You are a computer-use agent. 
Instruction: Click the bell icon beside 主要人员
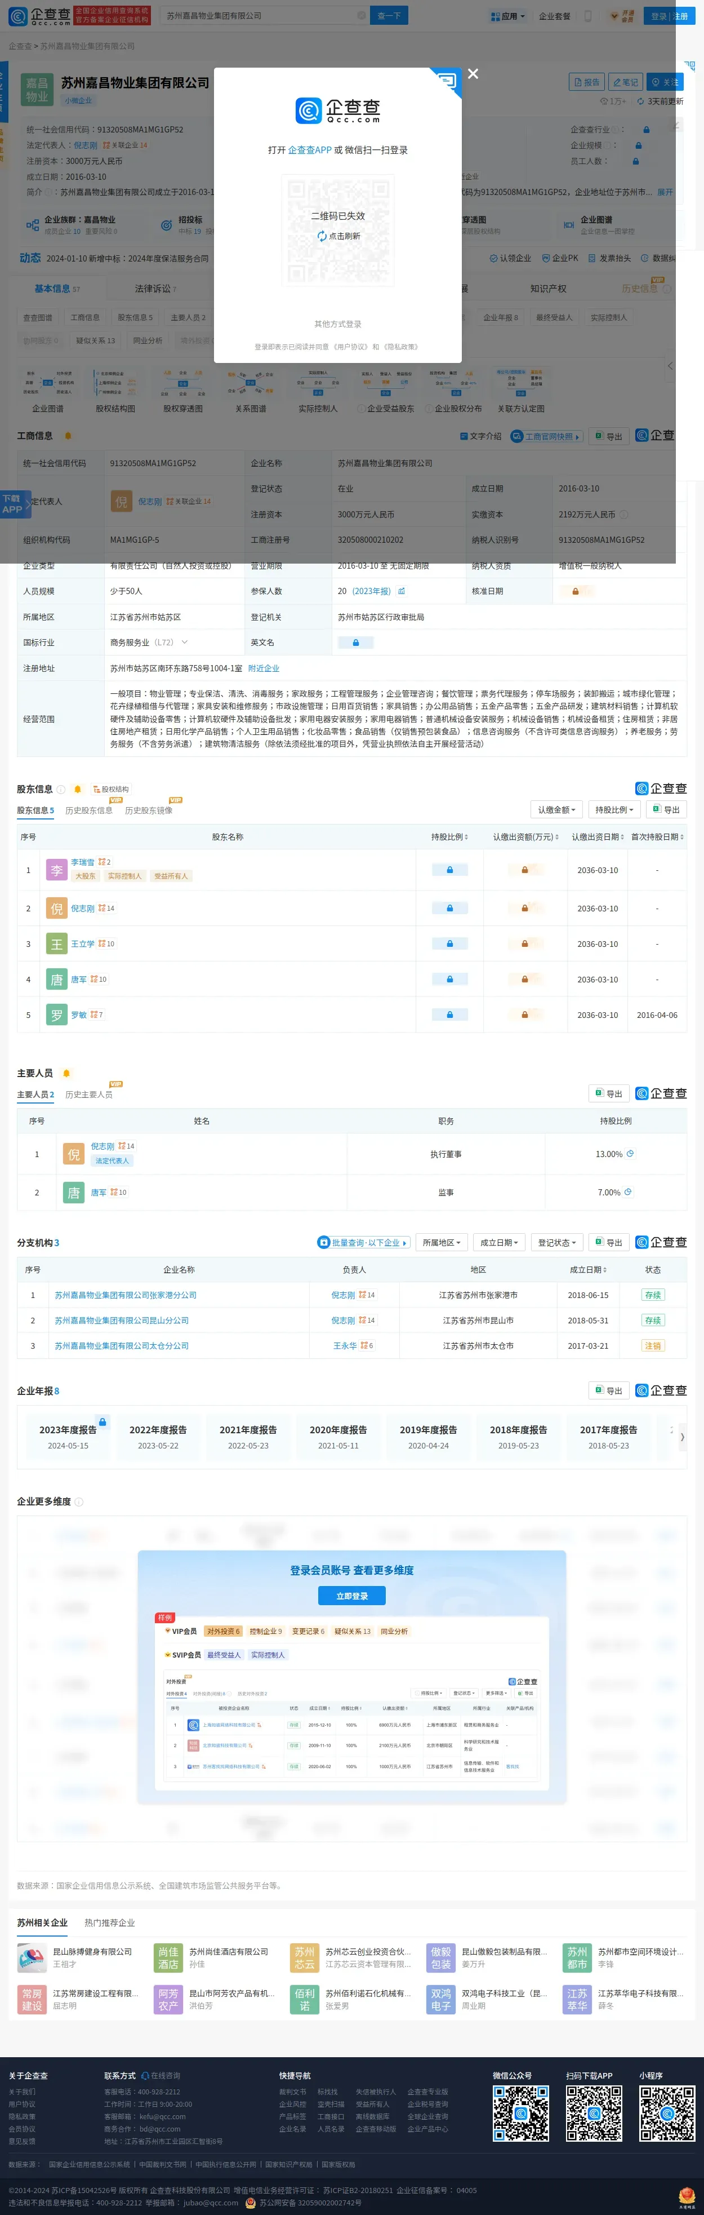pos(66,1073)
